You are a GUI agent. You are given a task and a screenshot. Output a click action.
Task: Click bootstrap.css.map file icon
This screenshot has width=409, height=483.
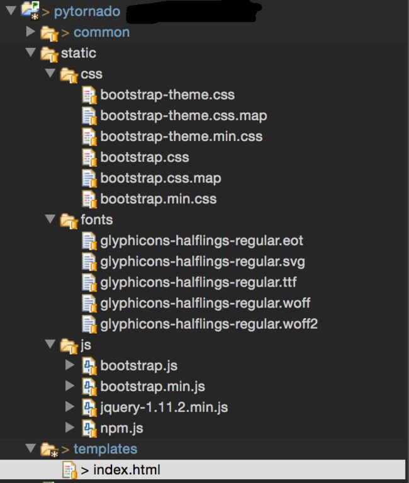click(x=89, y=179)
